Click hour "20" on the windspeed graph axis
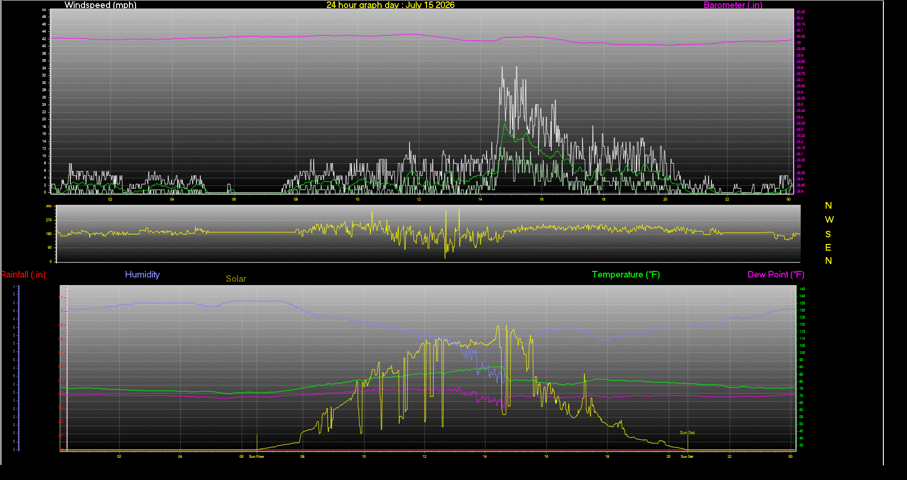 [x=665, y=199]
